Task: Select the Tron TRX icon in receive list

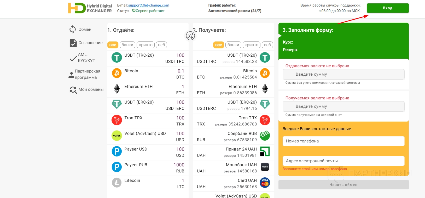Action: pos(265,120)
